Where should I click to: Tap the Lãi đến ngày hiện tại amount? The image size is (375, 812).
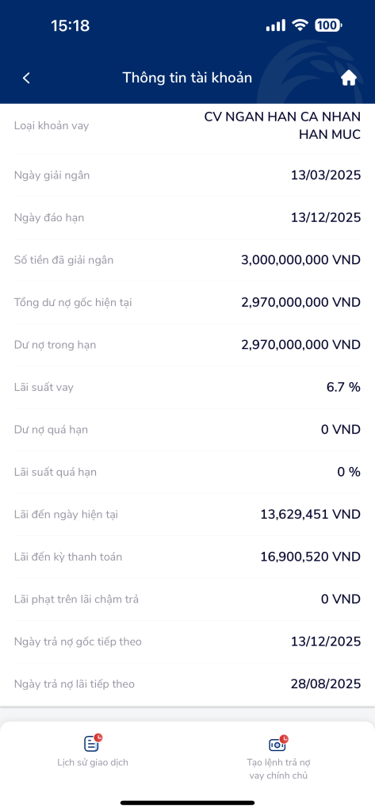point(310,515)
